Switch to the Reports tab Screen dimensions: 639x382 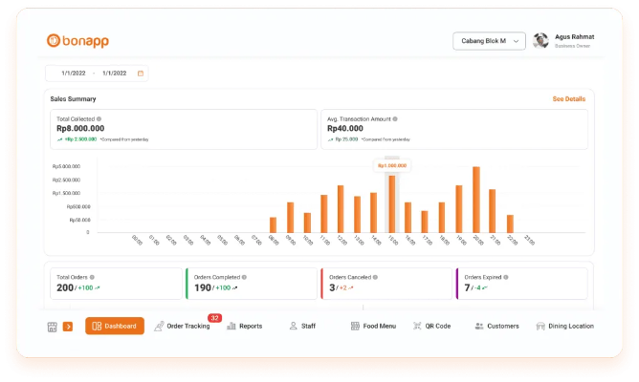point(244,326)
